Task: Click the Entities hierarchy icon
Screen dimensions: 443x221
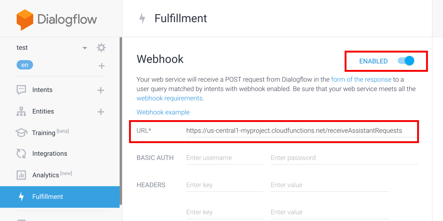Action: [21, 112]
